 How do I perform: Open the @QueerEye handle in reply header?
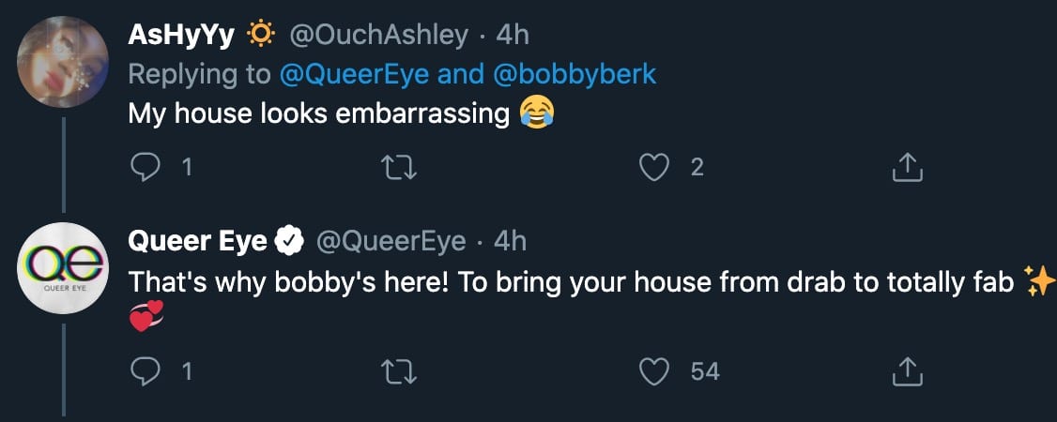tap(391, 241)
